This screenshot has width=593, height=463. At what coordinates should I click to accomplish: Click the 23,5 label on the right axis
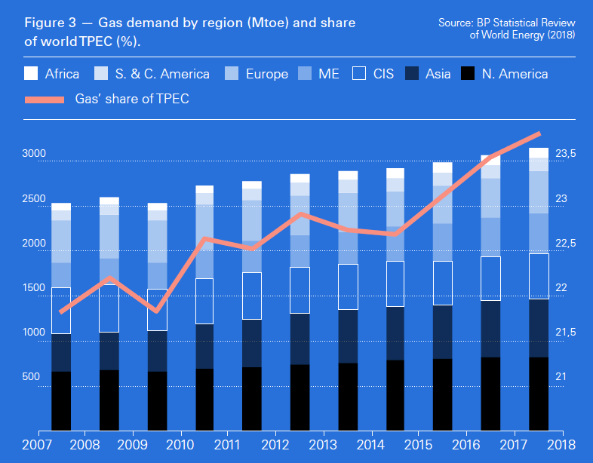coord(566,154)
